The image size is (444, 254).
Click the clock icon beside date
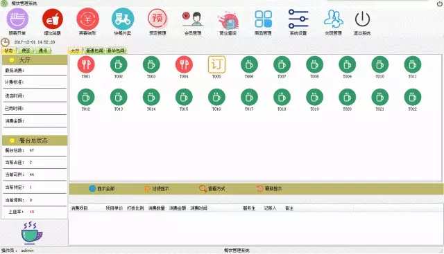tap(5, 42)
